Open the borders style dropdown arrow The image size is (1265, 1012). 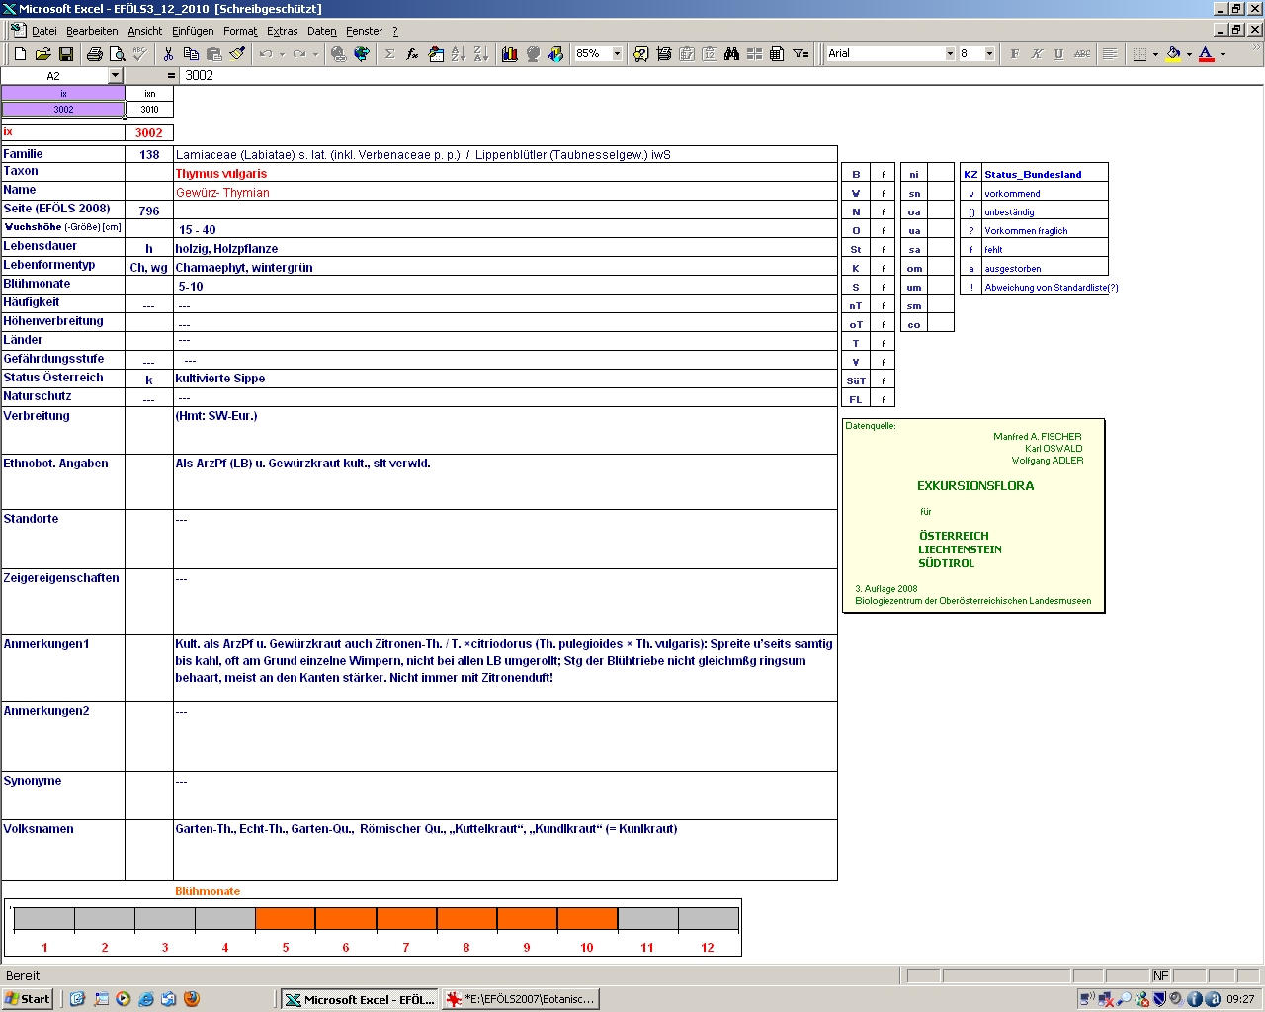coord(1155,54)
